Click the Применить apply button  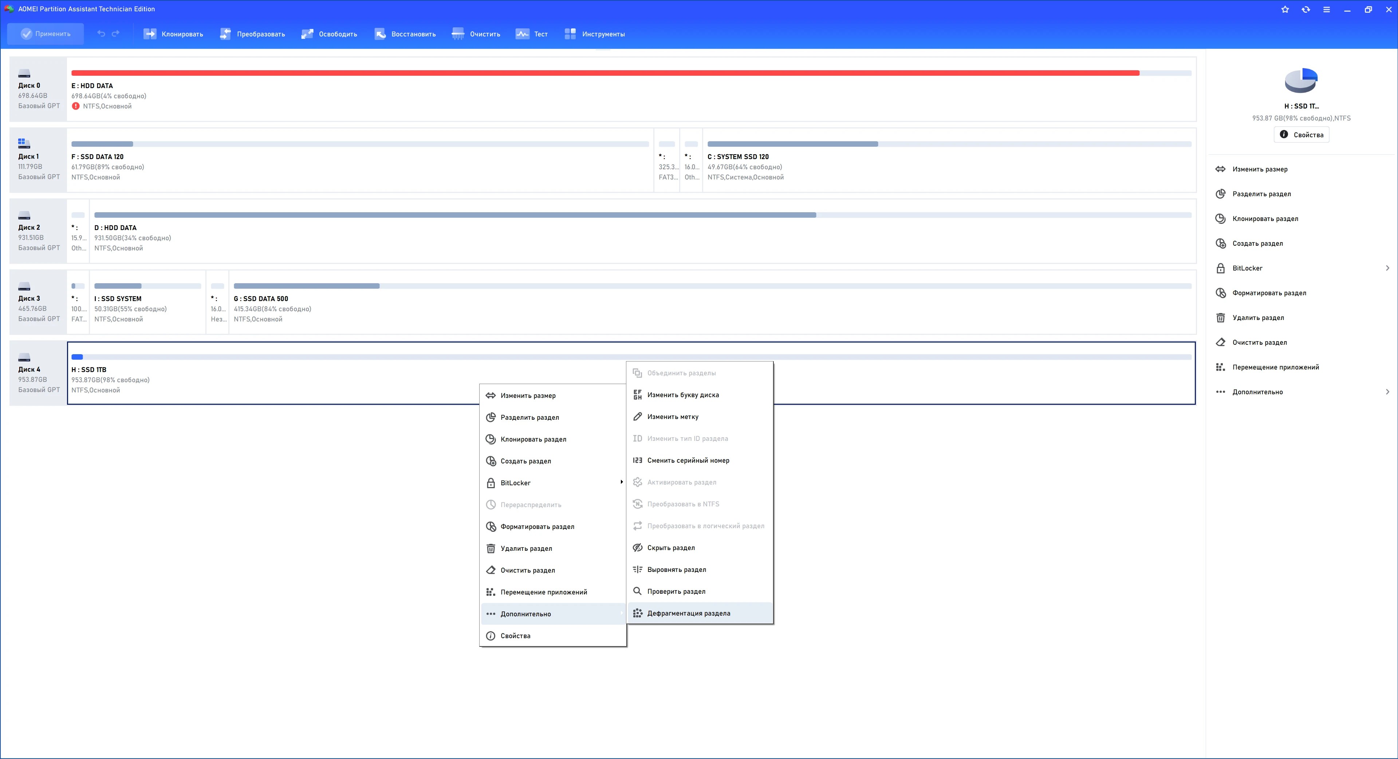pyautogui.click(x=46, y=33)
